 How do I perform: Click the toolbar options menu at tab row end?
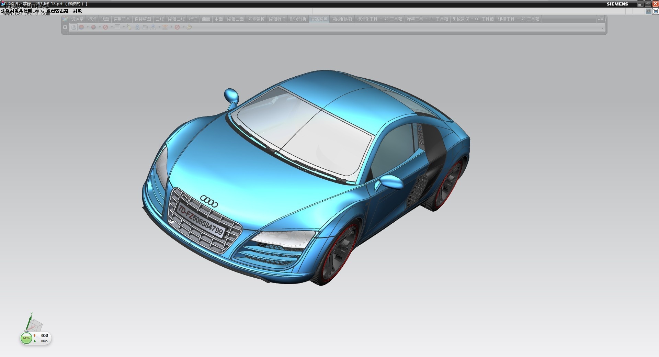pyautogui.click(x=601, y=19)
